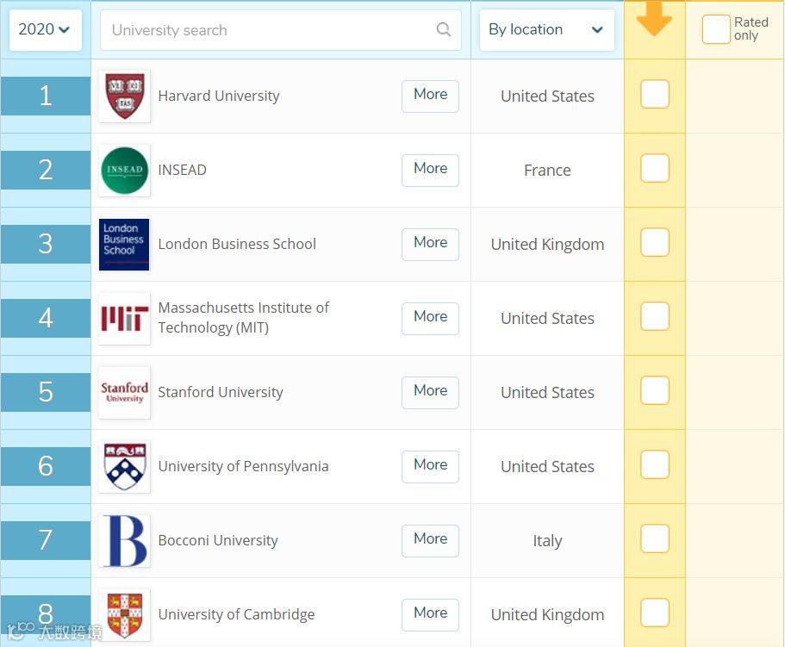The width and height of the screenshot is (785, 647).
Task: Click the Stanford University logo
Action: coord(124,392)
